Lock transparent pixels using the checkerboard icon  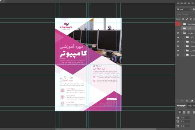pos(183,19)
